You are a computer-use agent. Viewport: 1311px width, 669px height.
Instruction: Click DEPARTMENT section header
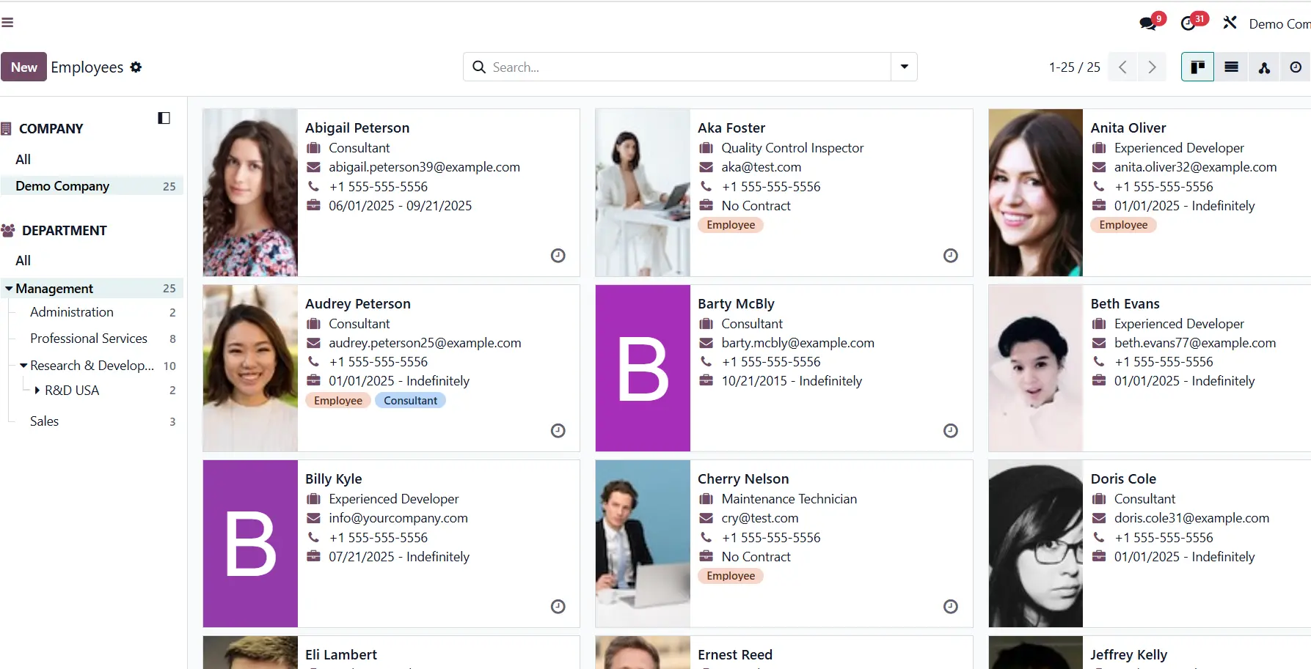pyautogui.click(x=65, y=231)
